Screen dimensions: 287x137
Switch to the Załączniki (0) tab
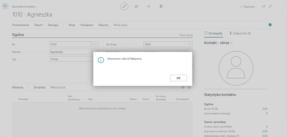[x=240, y=33]
